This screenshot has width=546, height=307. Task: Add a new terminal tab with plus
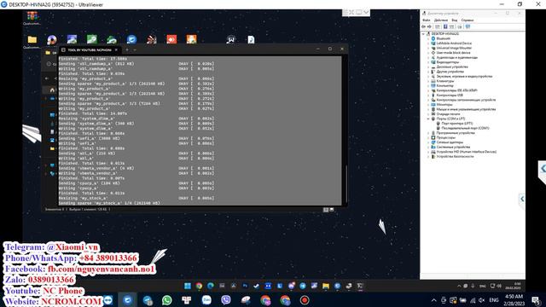coord(127,49)
